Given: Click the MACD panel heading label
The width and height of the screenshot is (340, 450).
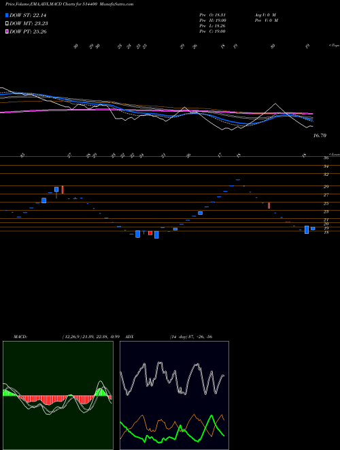Looking at the screenshot, I should [20, 336].
